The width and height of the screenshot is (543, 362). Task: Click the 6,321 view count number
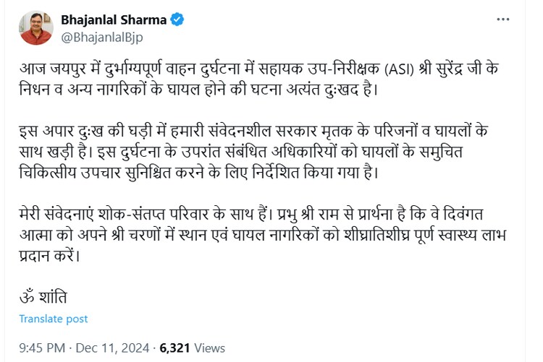tap(174, 346)
